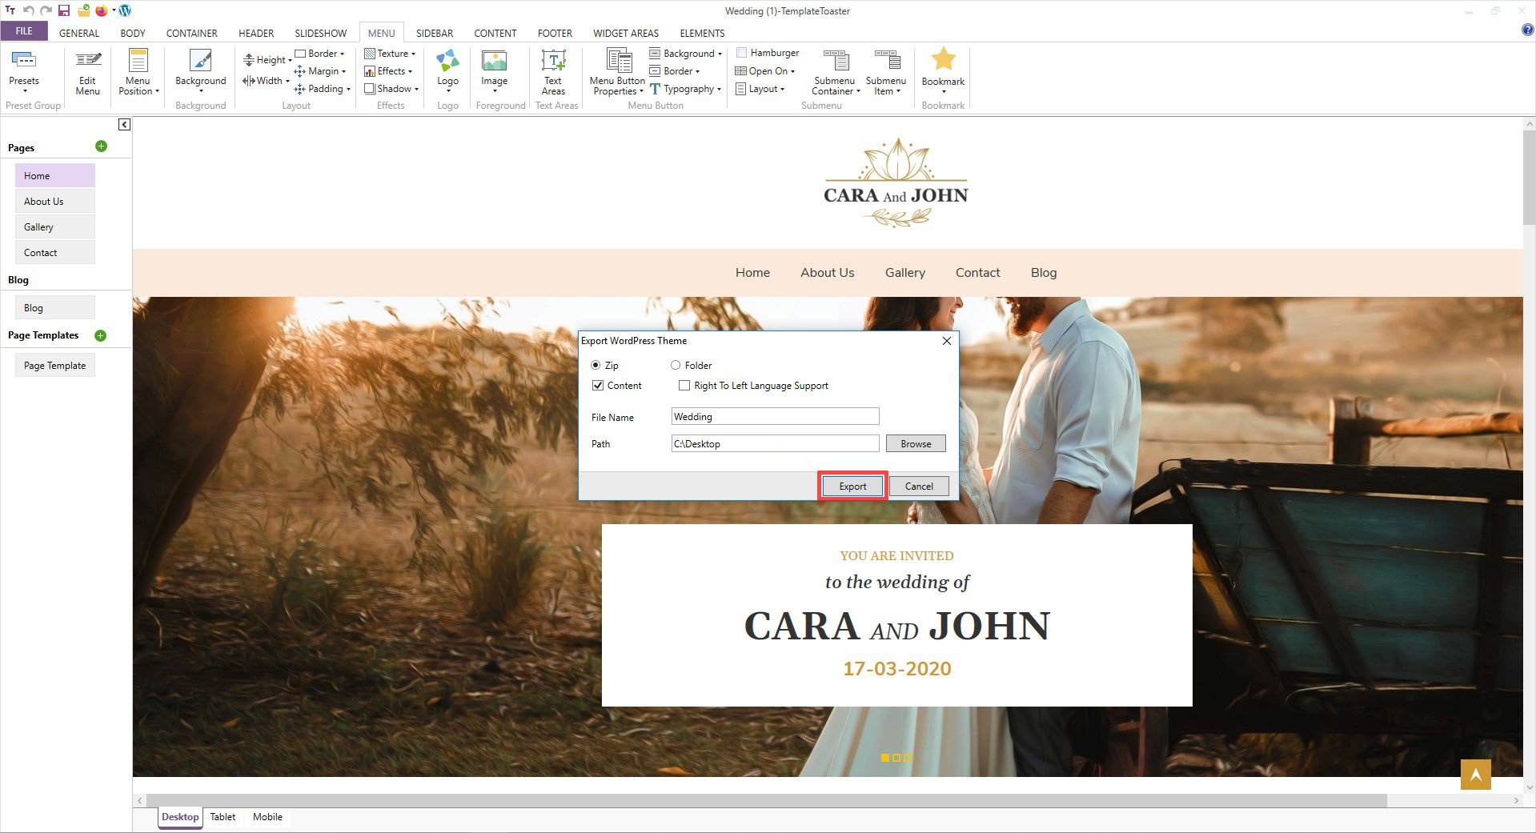Click the Export button
The image size is (1536, 833).
pos(852,487)
